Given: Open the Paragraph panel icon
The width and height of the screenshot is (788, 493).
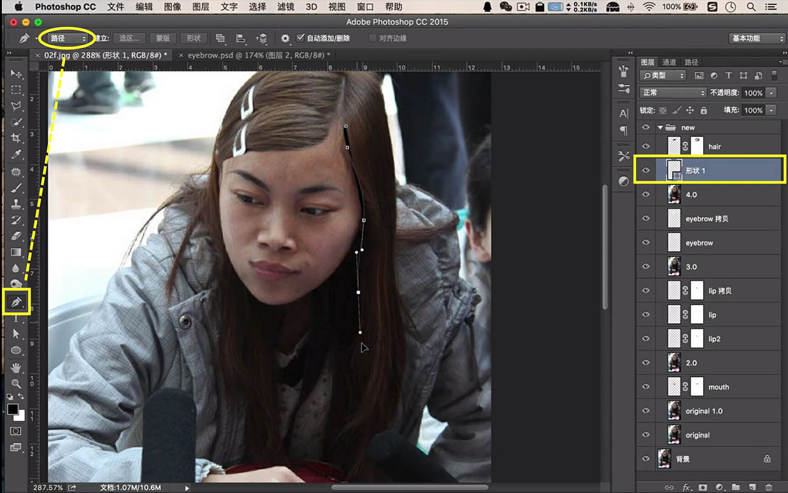Looking at the screenshot, I should pyautogui.click(x=624, y=130).
